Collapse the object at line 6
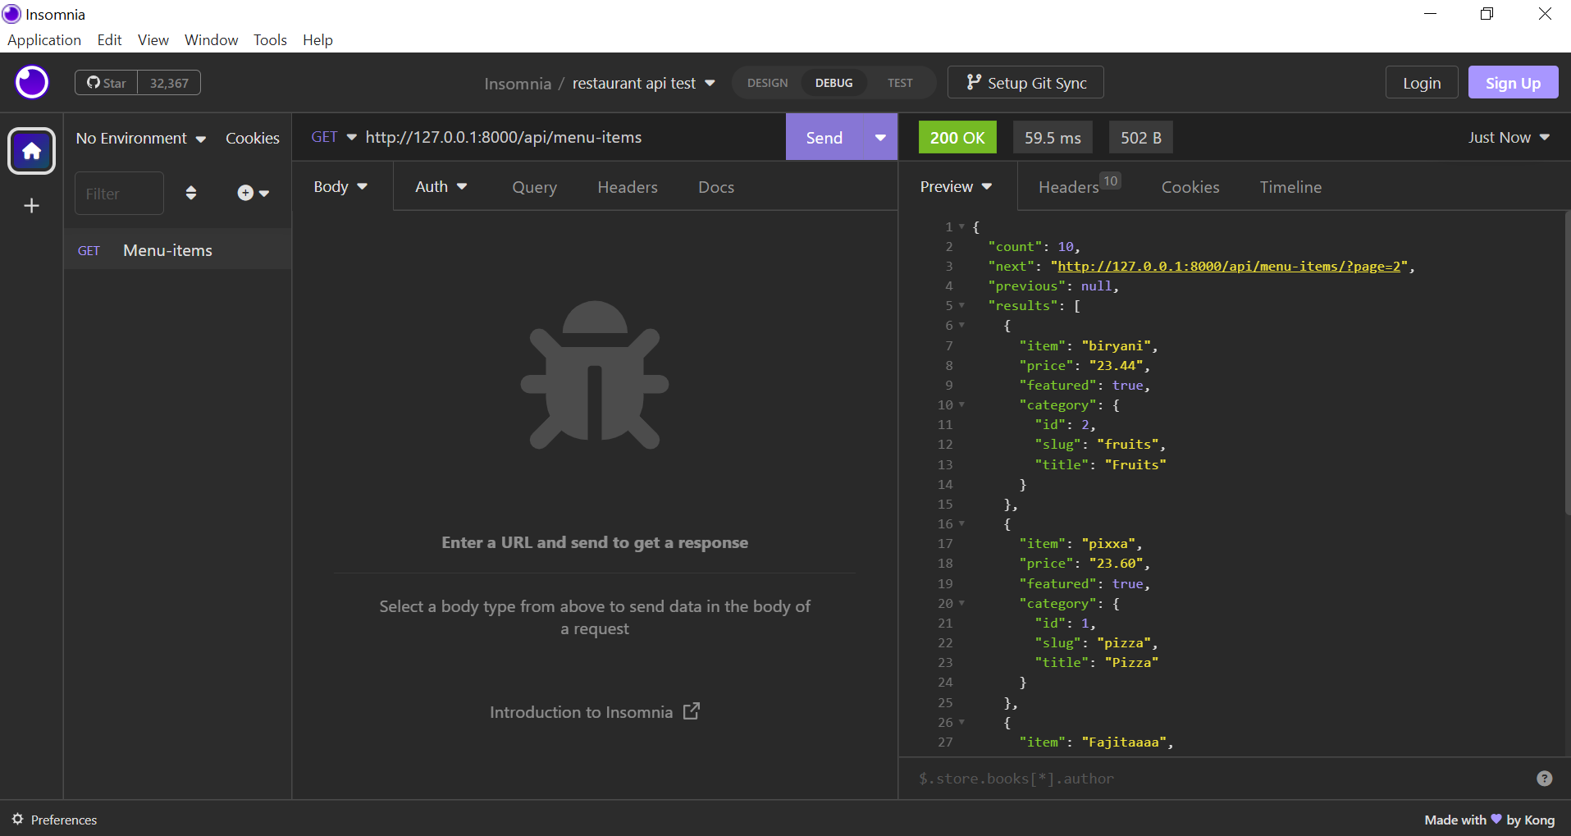1571x836 pixels. point(962,325)
